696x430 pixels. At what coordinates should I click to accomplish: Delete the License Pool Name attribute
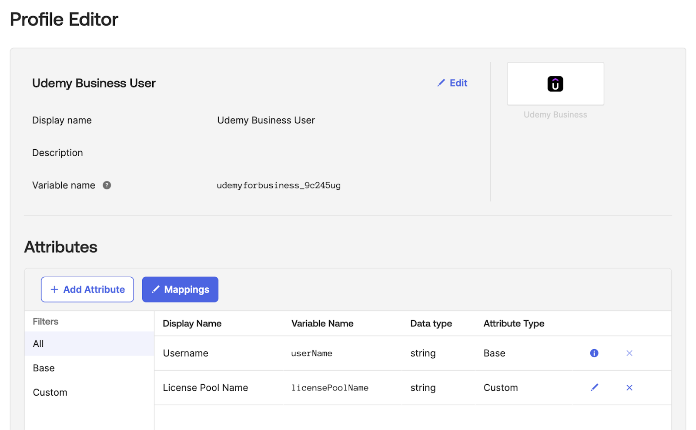pos(629,387)
